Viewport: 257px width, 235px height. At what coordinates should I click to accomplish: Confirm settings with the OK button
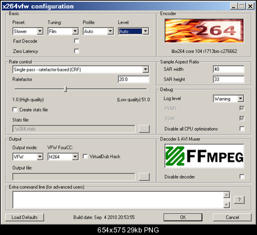(x=183, y=217)
